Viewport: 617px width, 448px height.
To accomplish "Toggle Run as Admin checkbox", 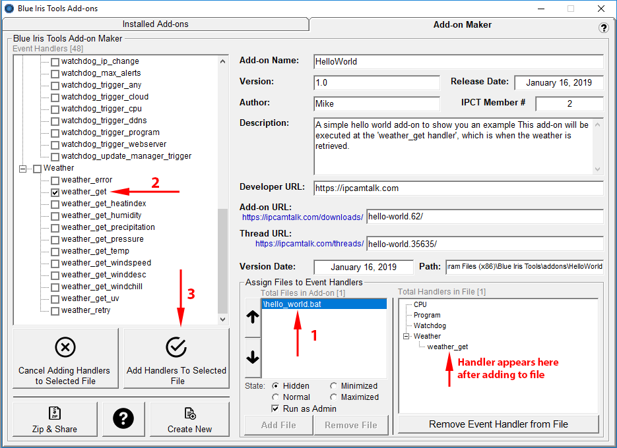I will (x=275, y=408).
